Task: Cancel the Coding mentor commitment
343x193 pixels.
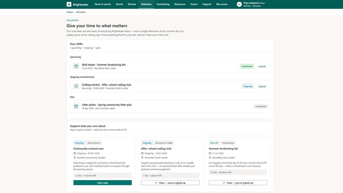Action: coord(262,86)
